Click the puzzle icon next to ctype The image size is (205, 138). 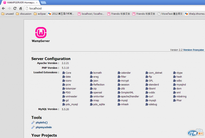click(x=175, y=73)
